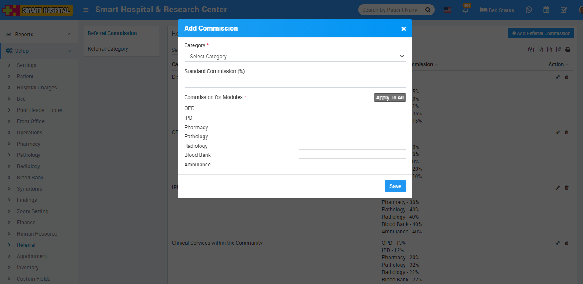Close the Add Commission dialog
This screenshot has height=284, width=583.
[404, 29]
